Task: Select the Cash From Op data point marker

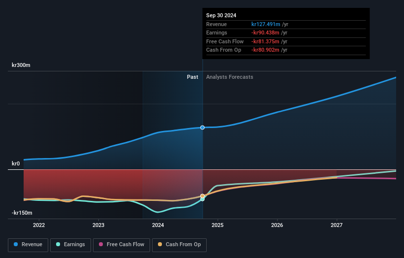Action: coord(203,196)
